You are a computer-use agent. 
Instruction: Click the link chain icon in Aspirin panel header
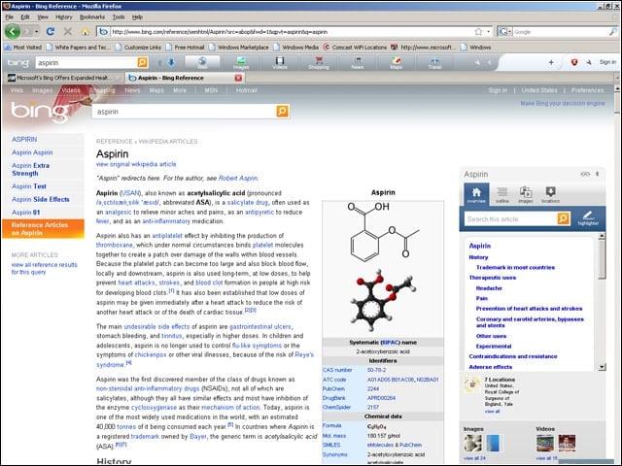[585, 174]
